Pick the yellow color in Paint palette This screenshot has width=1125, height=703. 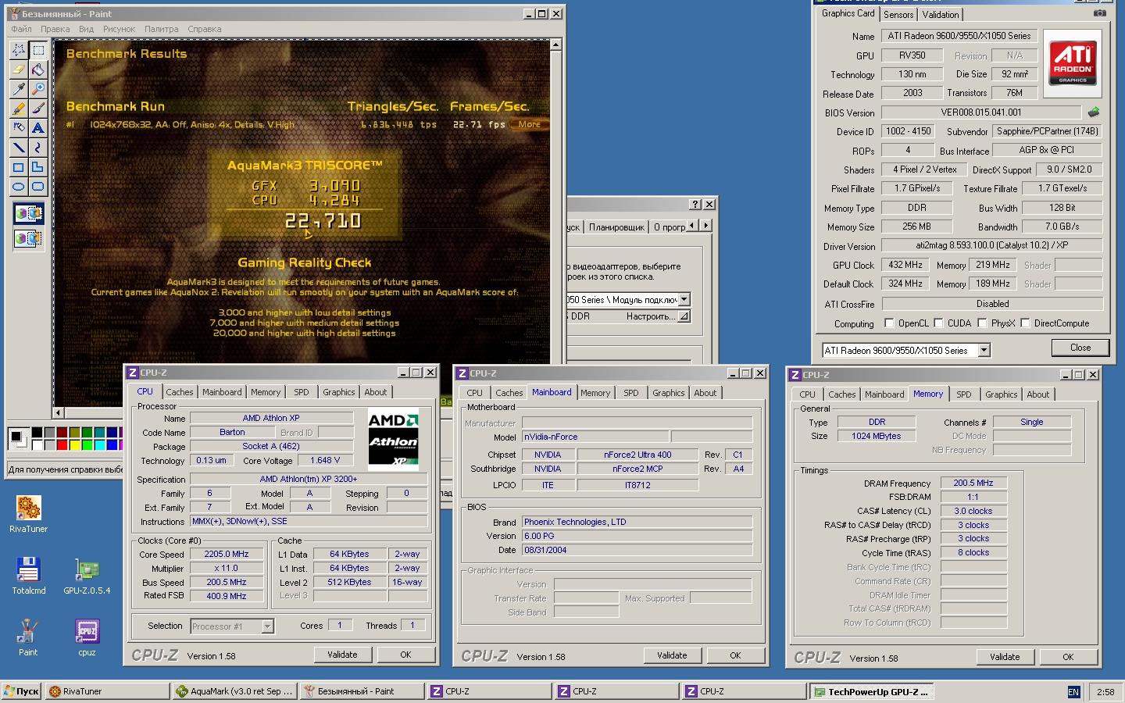tap(74, 444)
